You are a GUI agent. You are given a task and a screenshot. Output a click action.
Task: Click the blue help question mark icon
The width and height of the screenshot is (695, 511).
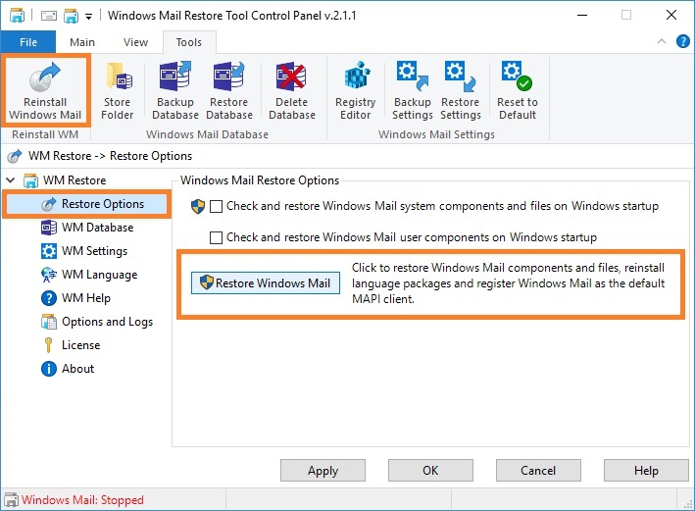[x=682, y=42]
